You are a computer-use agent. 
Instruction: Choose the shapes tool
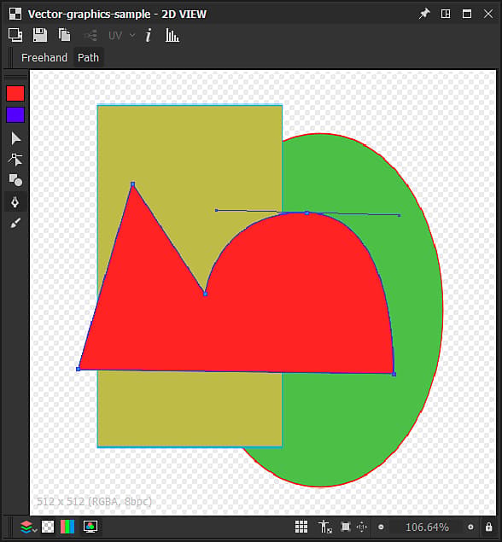pyautogui.click(x=15, y=180)
